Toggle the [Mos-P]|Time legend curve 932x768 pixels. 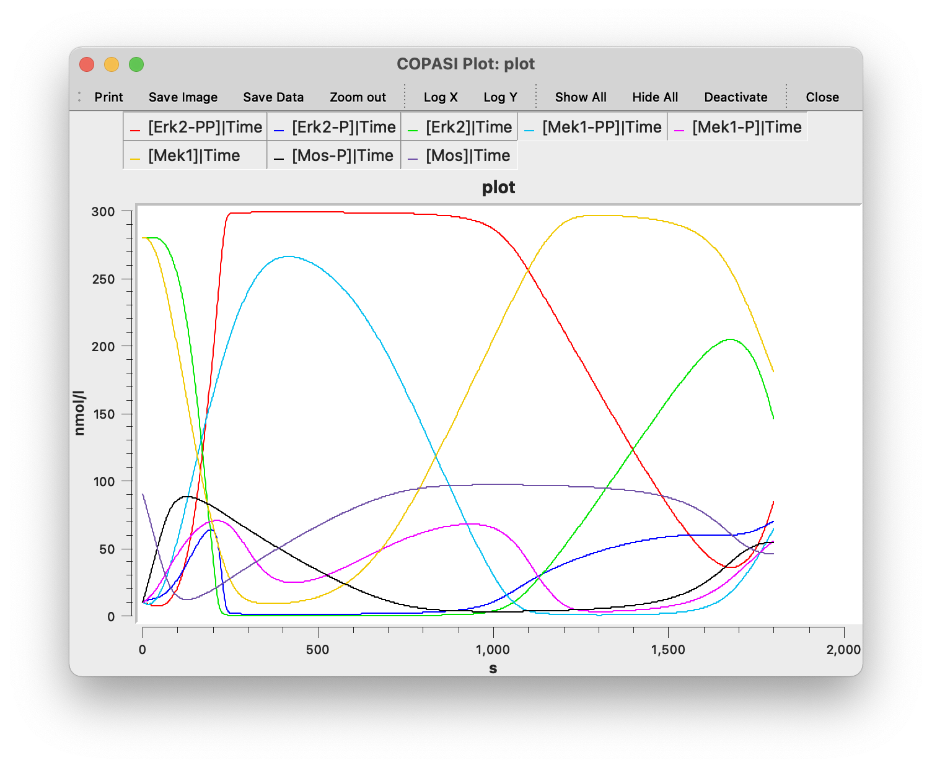[334, 155]
